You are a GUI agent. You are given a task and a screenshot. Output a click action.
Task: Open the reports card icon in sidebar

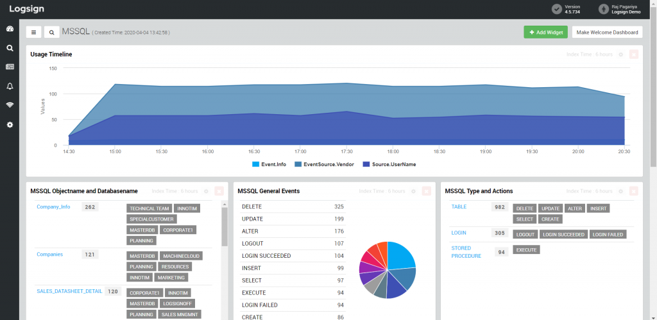coord(10,67)
